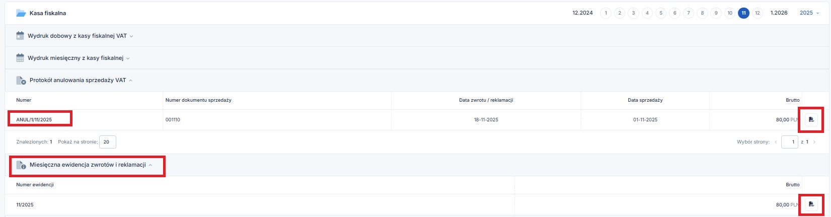The height and width of the screenshot is (217, 831).
Task: Collapse Protokół anulowania sprzedaży VAT section
Action: 131,81
